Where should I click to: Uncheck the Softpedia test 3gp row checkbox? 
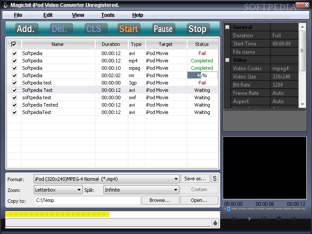tap(14, 83)
